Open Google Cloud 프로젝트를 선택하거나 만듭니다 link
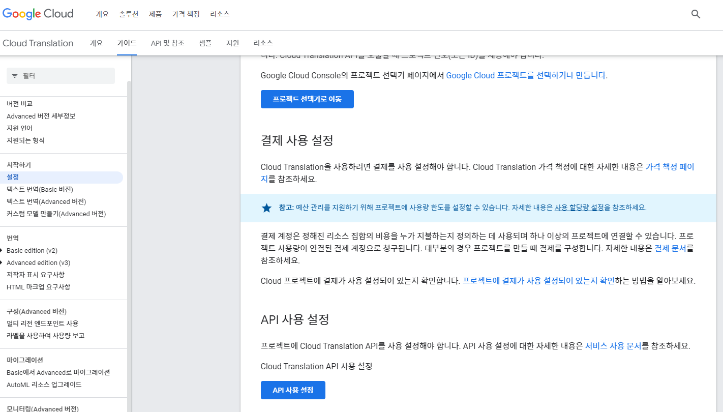 [x=526, y=75]
